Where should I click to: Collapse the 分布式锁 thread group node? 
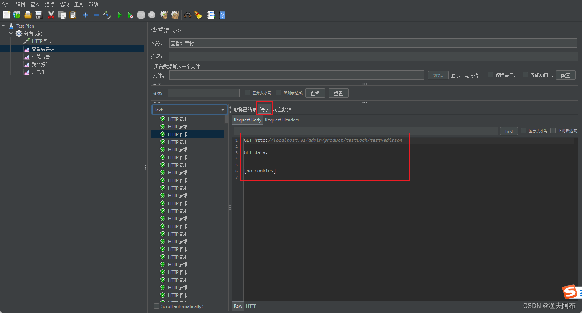click(x=11, y=33)
